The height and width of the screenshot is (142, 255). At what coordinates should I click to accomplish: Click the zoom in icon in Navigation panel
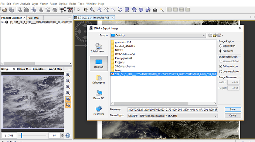68,75
